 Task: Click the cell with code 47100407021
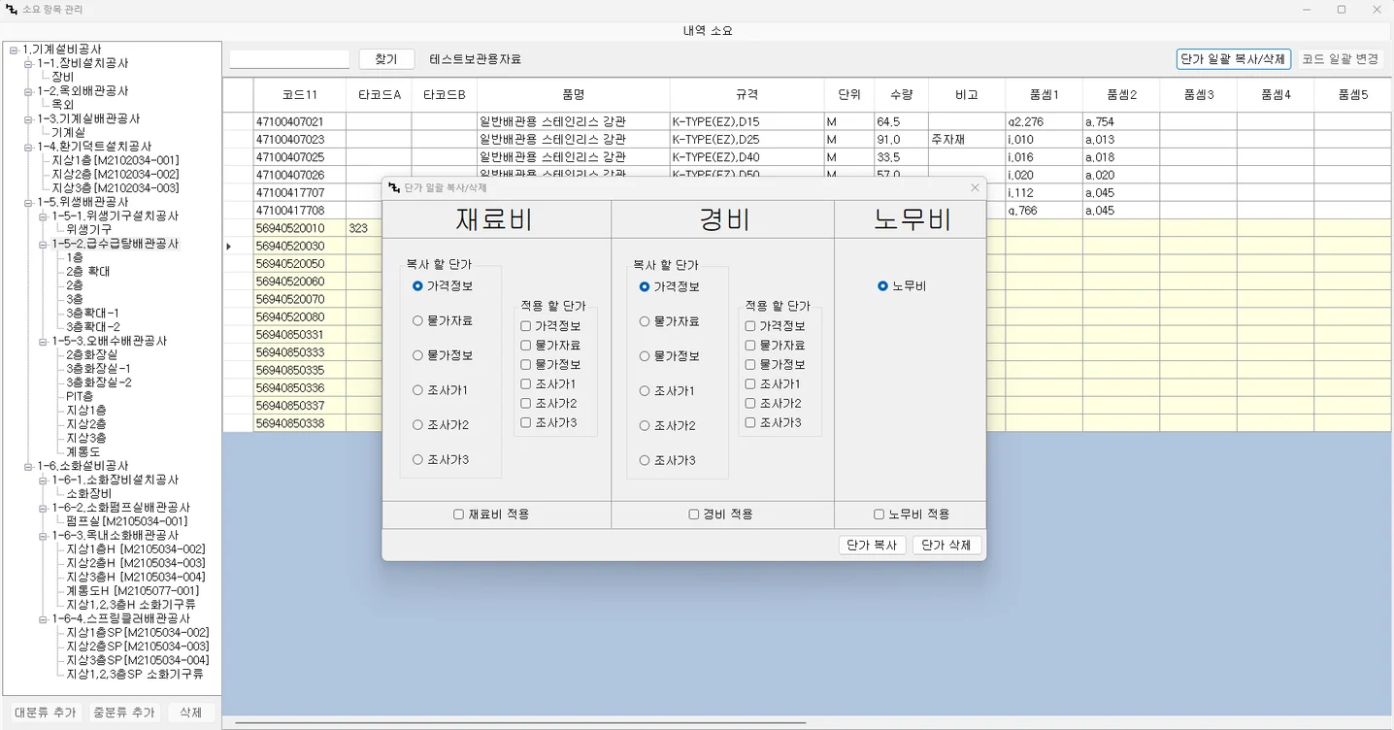[300, 122]
